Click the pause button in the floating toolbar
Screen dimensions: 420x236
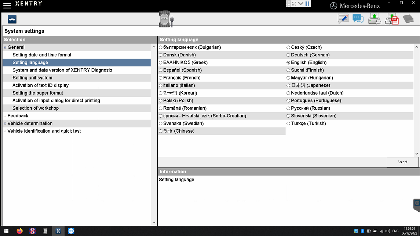[307, 4]
